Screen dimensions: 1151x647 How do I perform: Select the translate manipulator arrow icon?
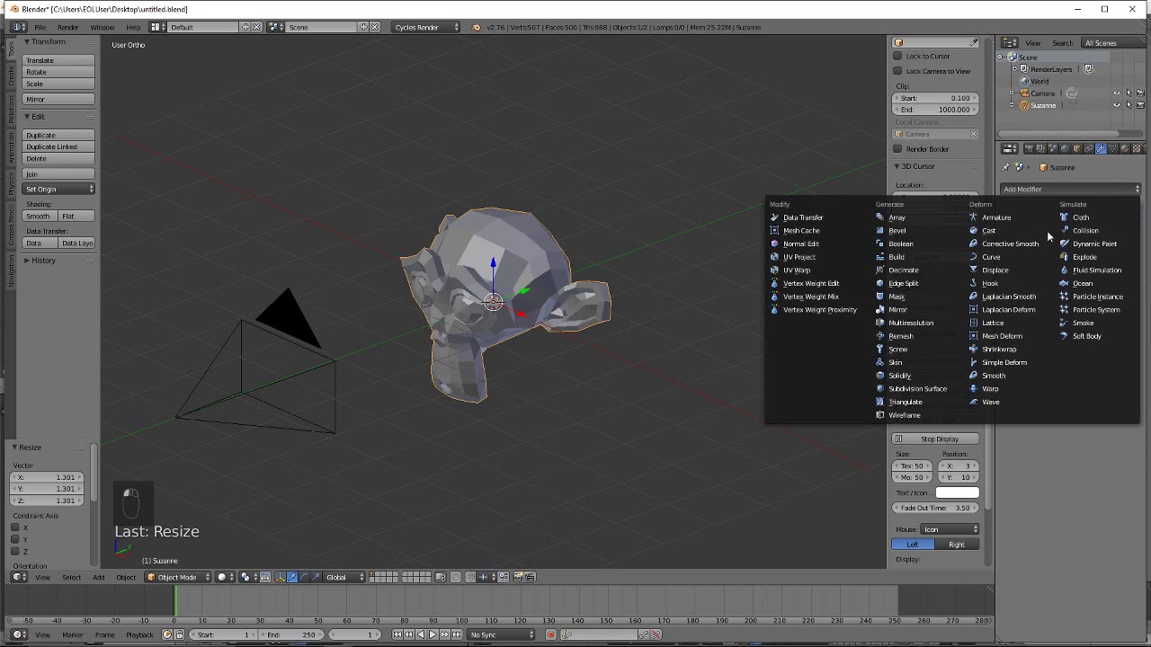coord(292,577)
